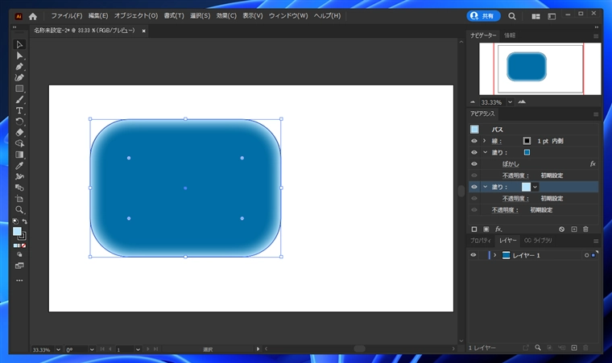Expand レイヤー 1 contents
612x363 pixels.
pyautogui.click(x=495, y=255)
